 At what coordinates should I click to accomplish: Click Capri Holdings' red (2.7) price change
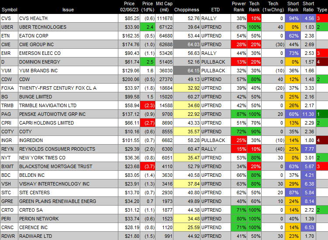(x=148, y=123)
